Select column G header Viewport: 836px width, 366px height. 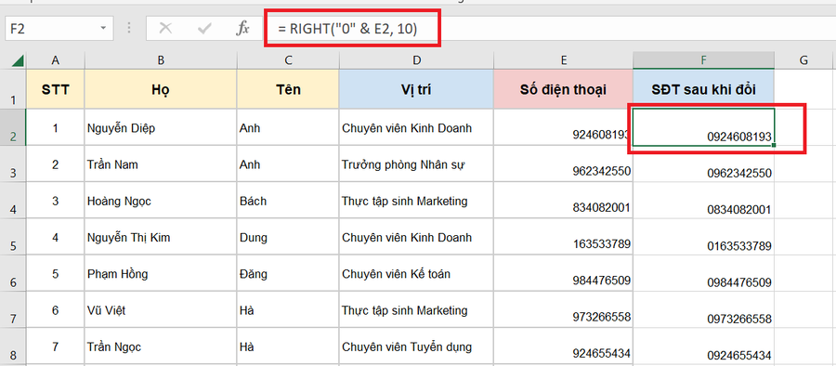[x=804, y=60]
